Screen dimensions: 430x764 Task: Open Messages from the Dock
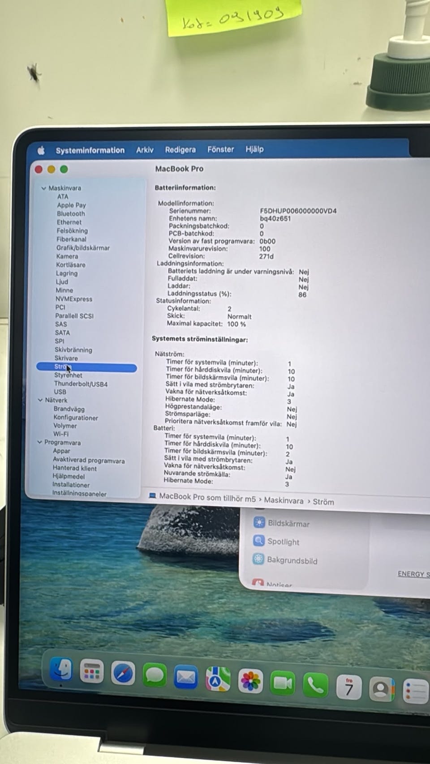point(155,675)
